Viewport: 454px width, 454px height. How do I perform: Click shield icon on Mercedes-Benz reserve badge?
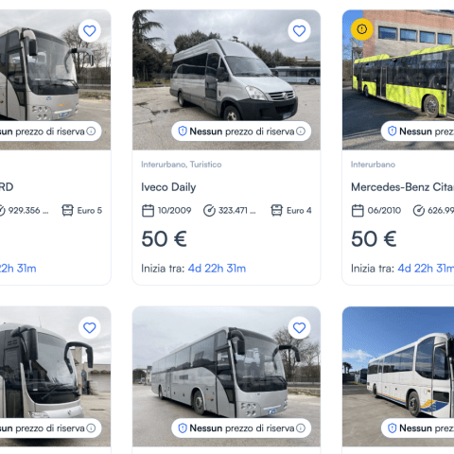(x=392, y=131)
